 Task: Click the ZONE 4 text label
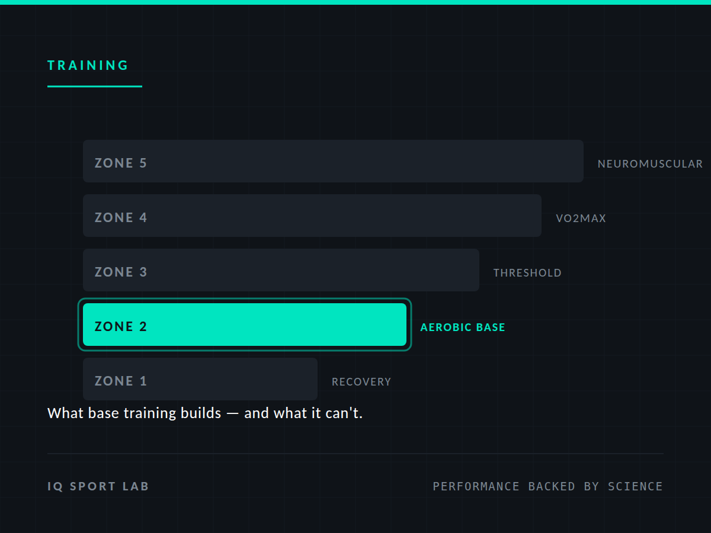click(x=121, y=217)
